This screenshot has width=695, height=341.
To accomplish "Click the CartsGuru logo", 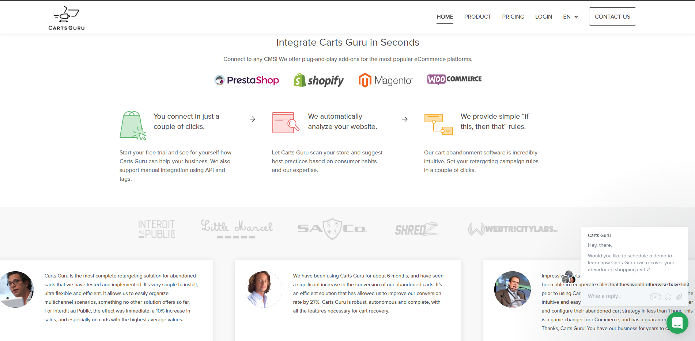I will [67, 18].
